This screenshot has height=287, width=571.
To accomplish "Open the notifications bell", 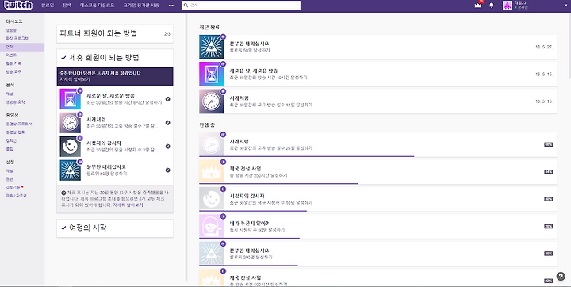I will (492, 6).
